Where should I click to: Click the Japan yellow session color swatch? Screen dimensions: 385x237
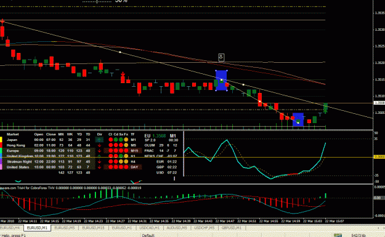click(1, 140)
